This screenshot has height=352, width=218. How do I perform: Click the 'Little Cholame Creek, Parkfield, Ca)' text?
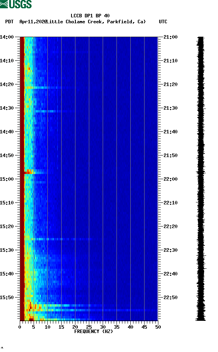[x=96, y=22]
